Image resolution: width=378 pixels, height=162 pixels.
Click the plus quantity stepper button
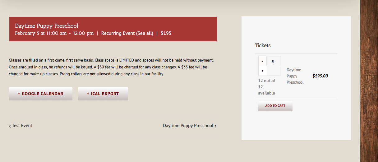[262, 71]
